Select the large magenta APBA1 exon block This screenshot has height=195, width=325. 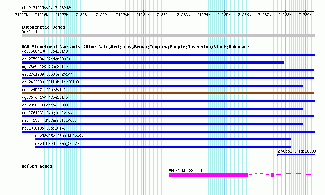(x=208, y=175)
